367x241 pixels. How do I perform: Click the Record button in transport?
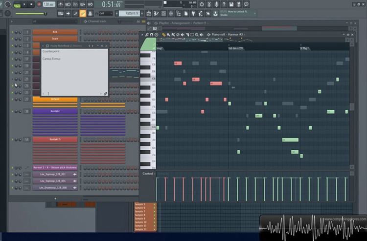tap(39, 4)
